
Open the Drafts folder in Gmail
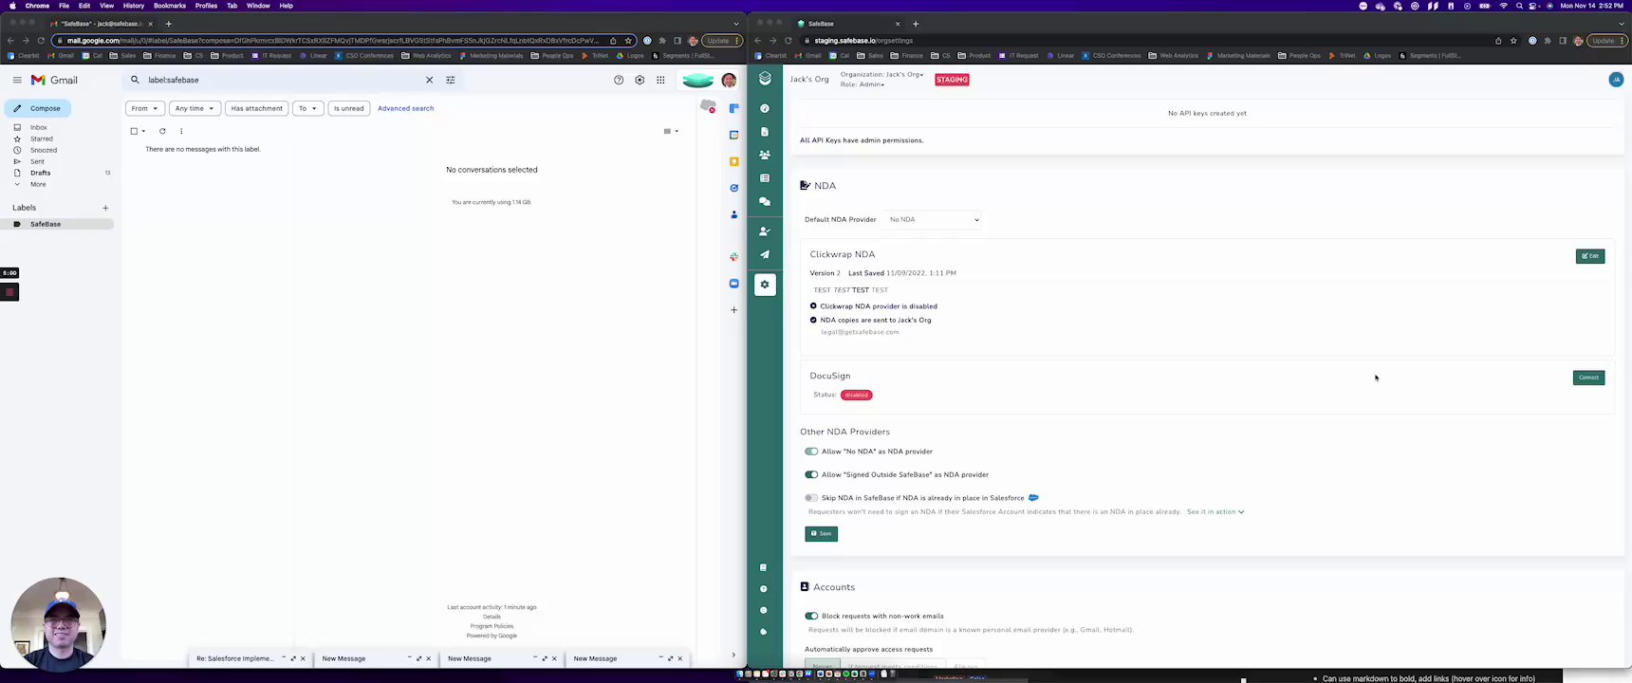coord(40,173)
